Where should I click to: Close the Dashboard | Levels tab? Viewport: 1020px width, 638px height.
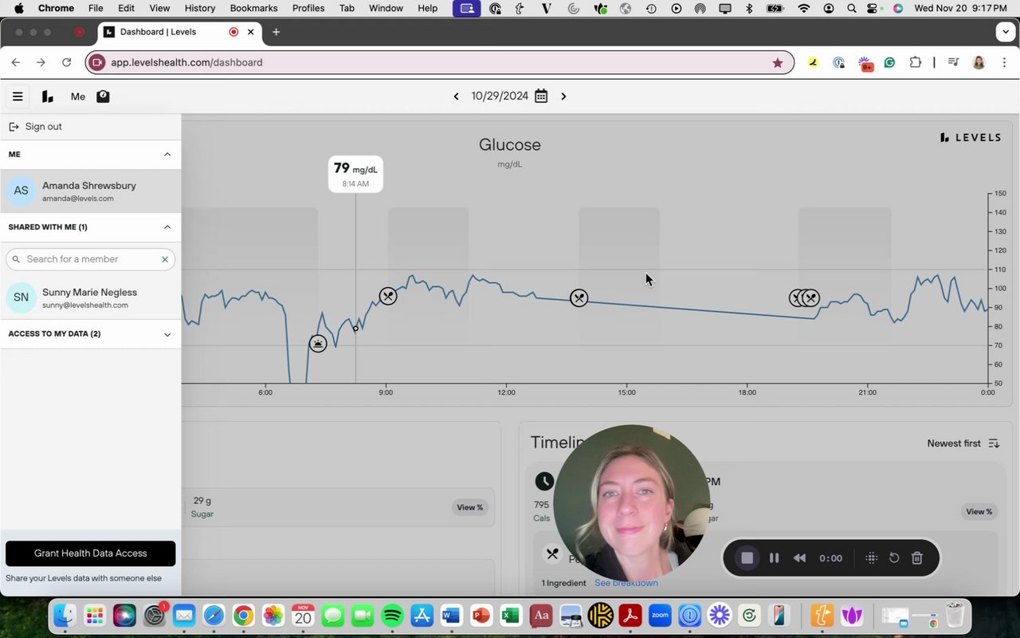coord(251,32)
